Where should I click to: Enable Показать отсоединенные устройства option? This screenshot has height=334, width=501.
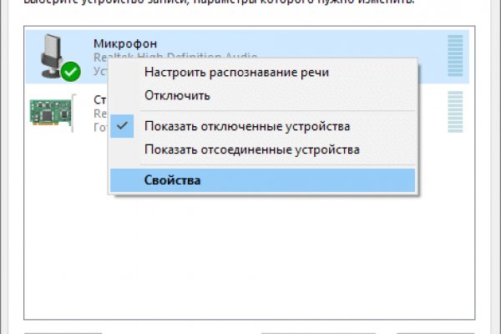[251, 149]
